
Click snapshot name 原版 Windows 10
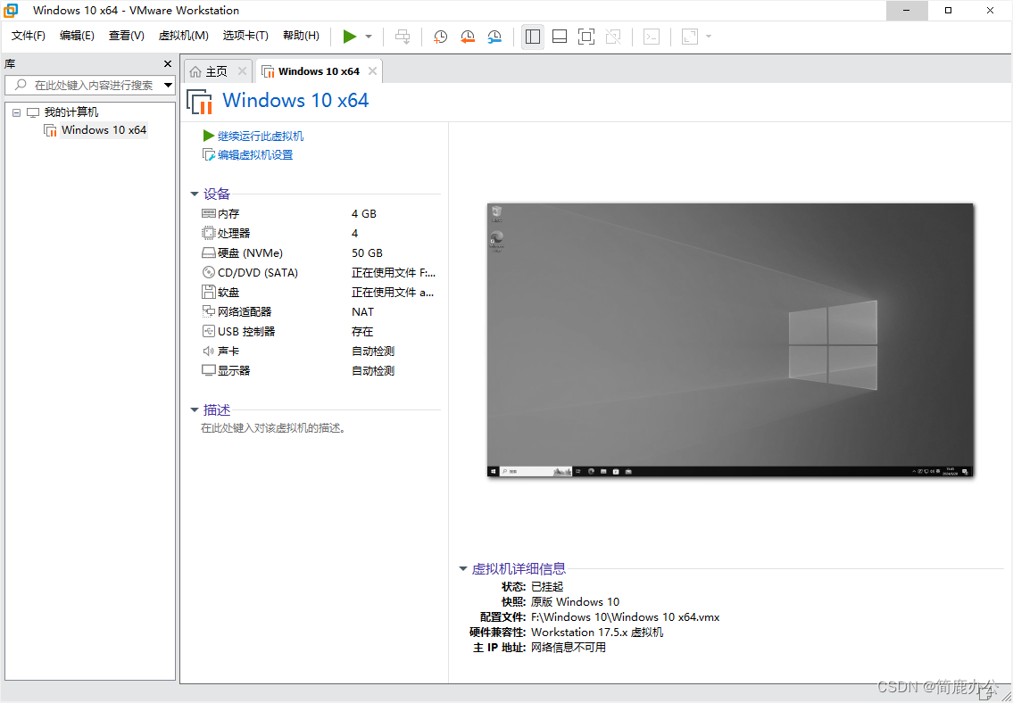(575, 601)
